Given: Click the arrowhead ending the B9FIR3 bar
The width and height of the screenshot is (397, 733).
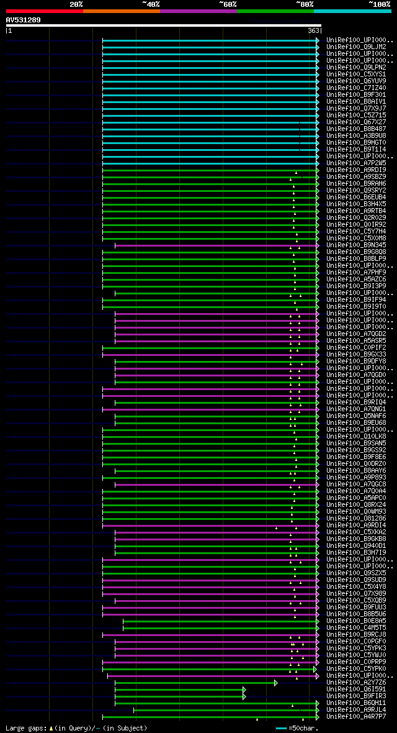Looking at the screenshot, I should point(244,696).
